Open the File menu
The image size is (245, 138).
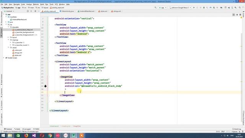(2, 4)
